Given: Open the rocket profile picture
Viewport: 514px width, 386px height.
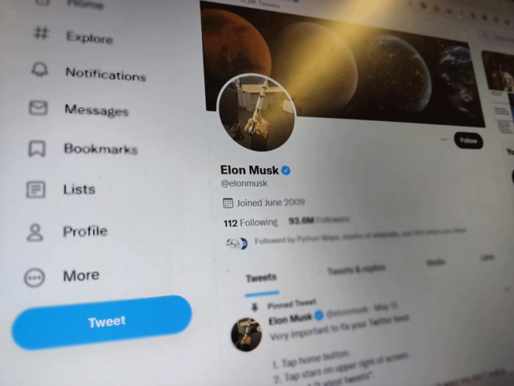Looking at the screenshot, I should tap(257, 113).
